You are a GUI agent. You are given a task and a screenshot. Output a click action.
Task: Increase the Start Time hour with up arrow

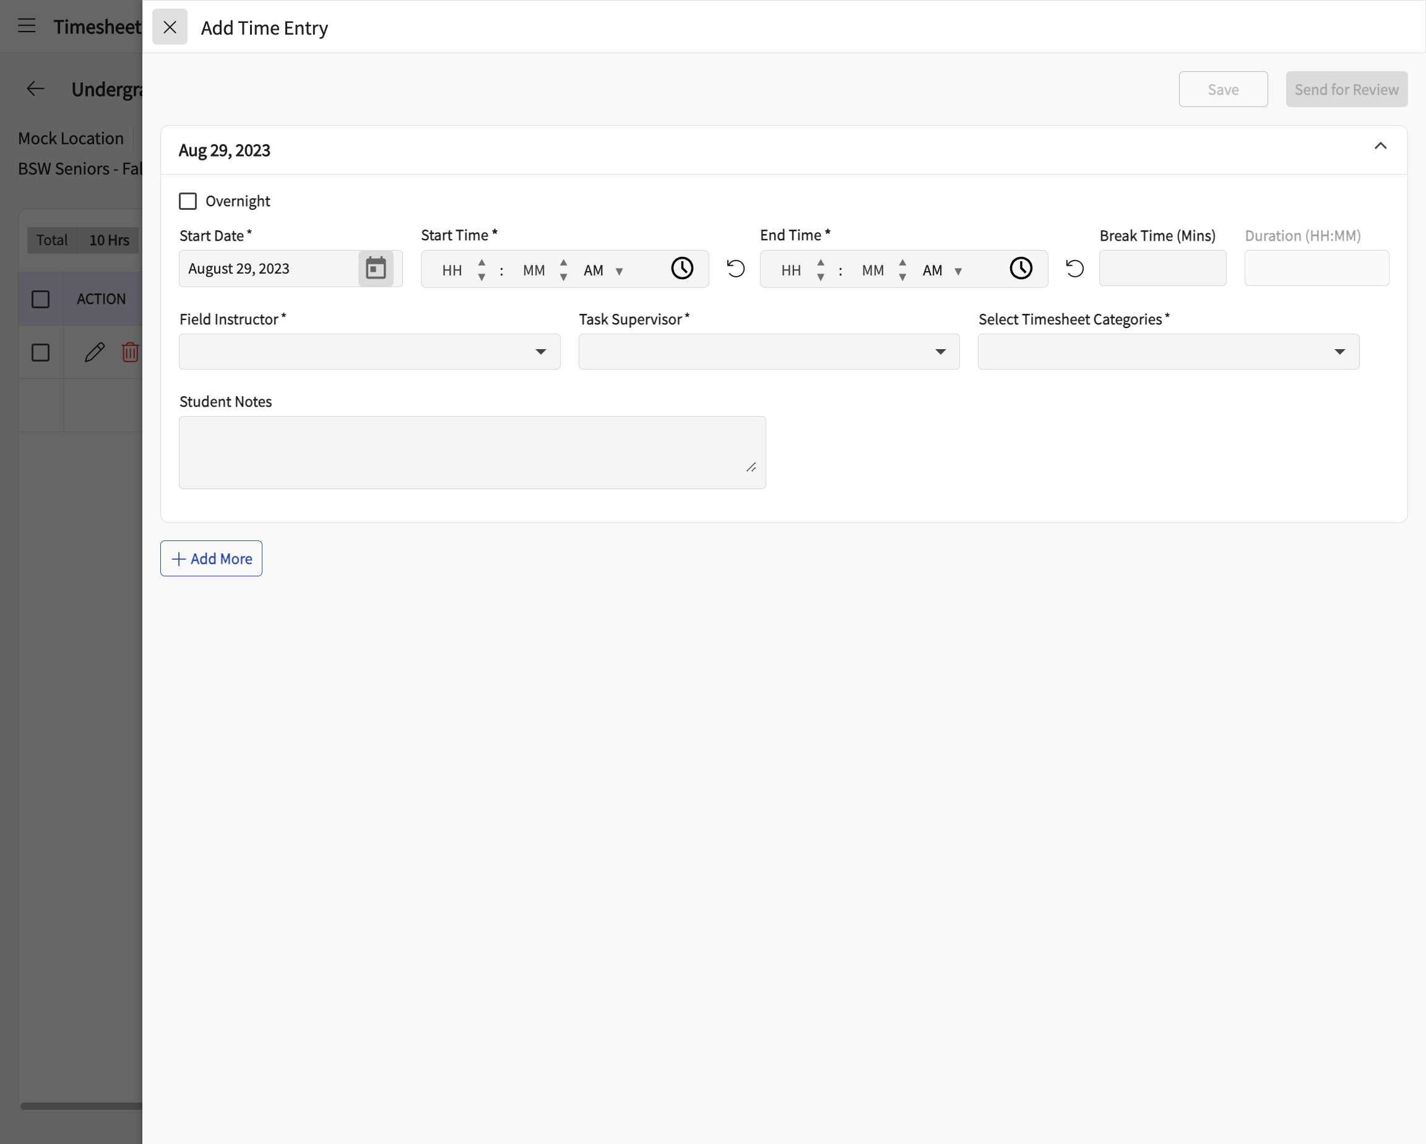click(x=482, y=262)
